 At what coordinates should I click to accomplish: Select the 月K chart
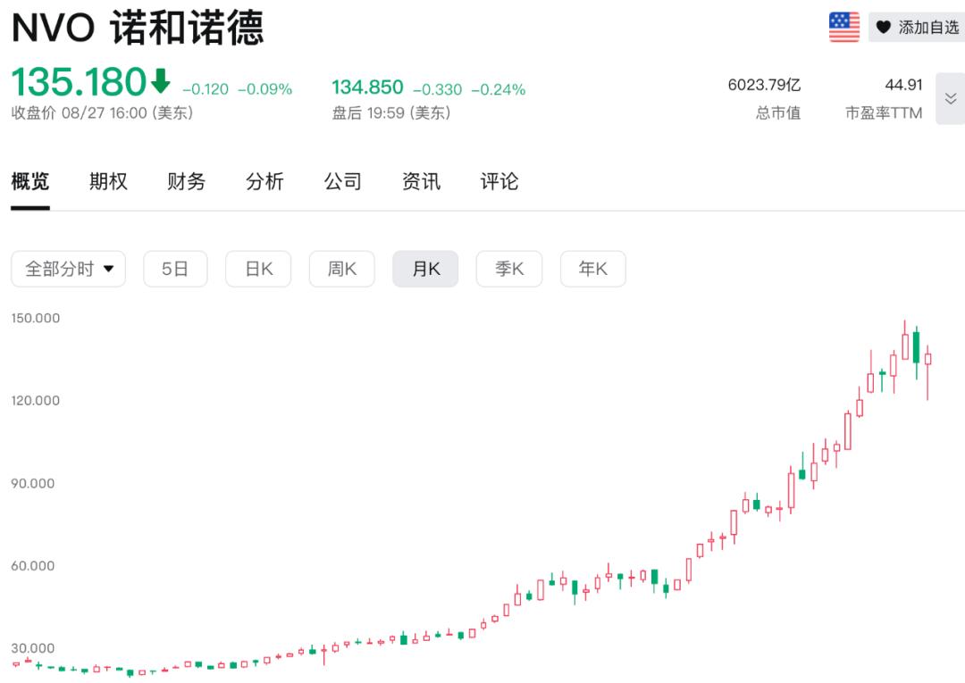coord(425,269)
